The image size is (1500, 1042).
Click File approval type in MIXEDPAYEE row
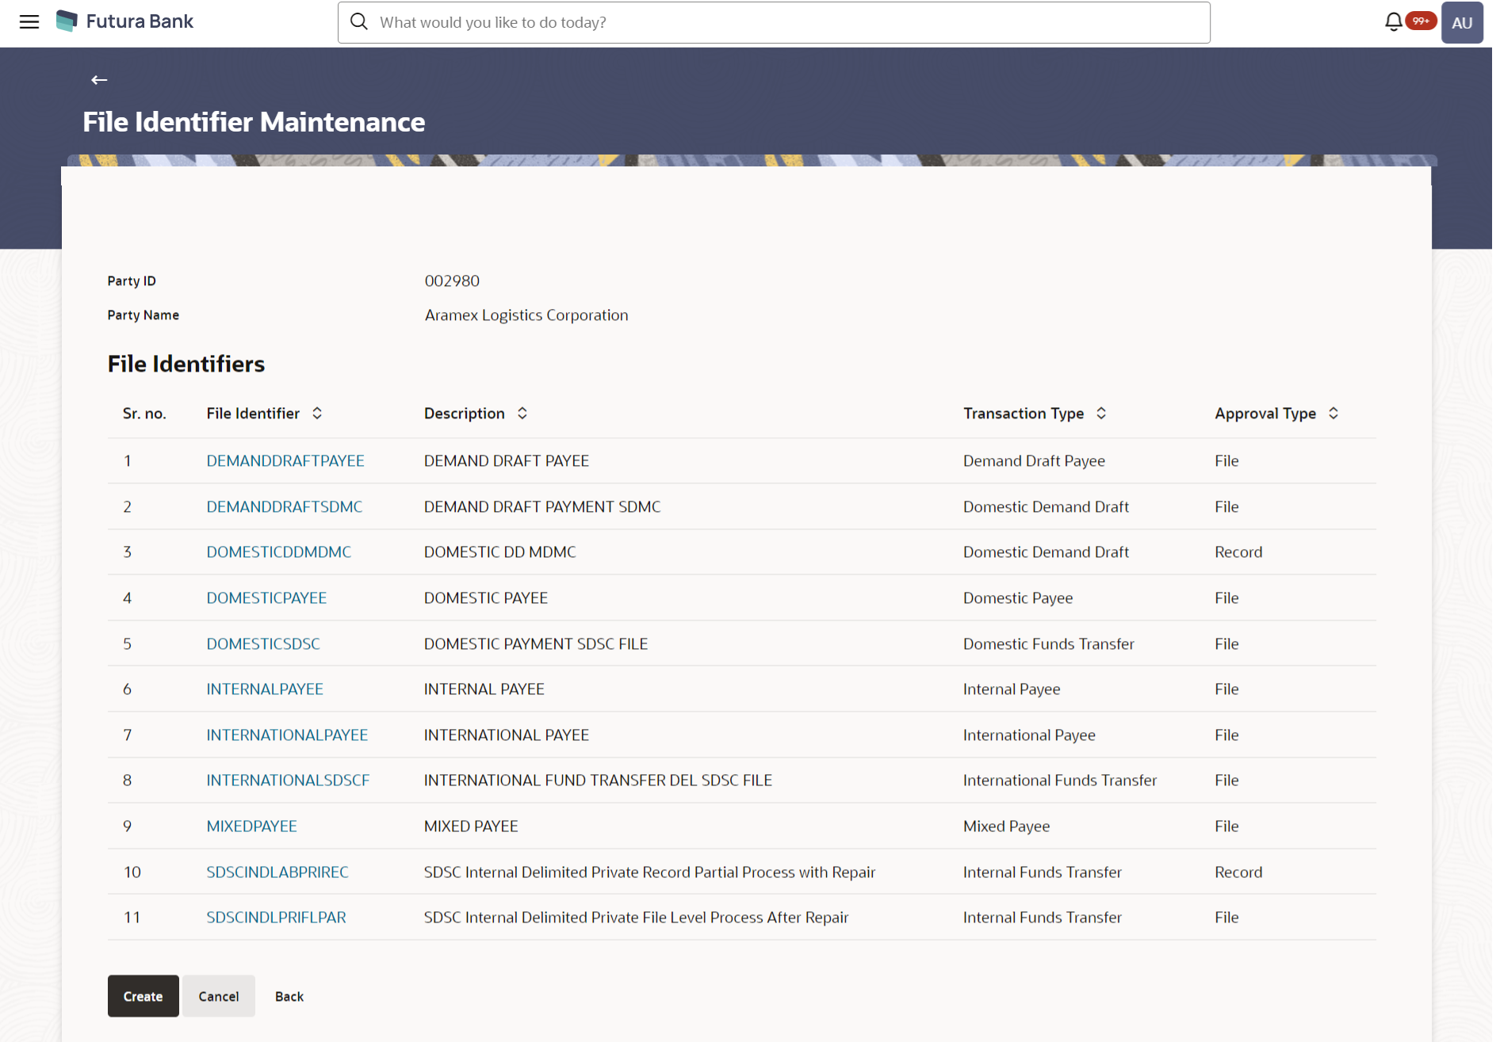pyautogui.click(x=1226, y=826)
